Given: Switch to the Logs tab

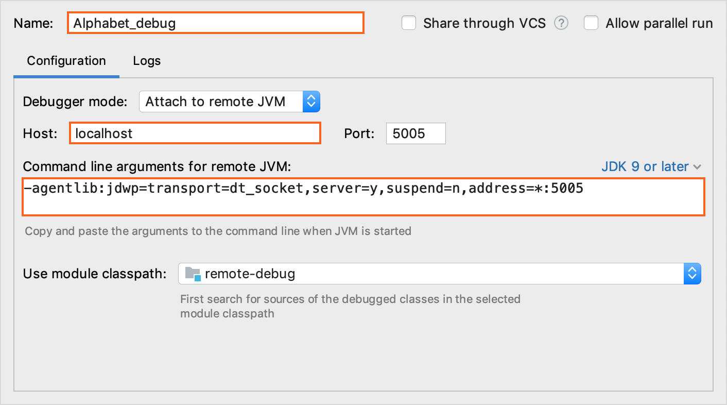Looking at the screenshot, I should 146,60.
